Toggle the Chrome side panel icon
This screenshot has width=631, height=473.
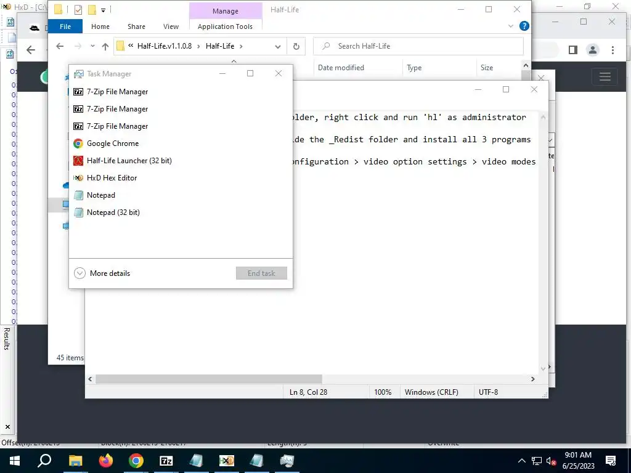573,50
